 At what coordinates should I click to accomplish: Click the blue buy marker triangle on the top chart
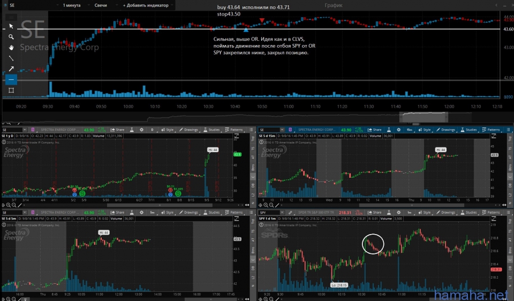coord(246,30)
